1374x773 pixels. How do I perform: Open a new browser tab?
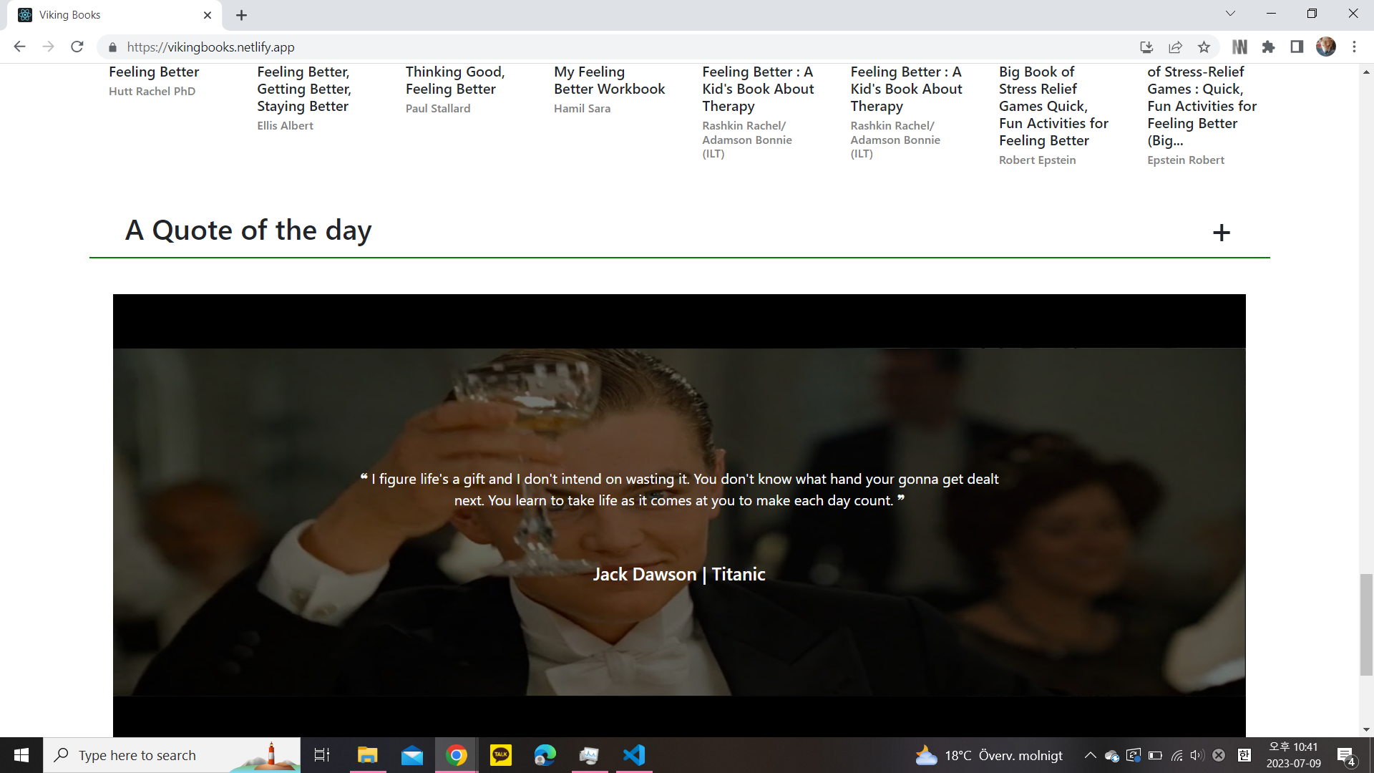pyautogui.click(x=242, y=15)
